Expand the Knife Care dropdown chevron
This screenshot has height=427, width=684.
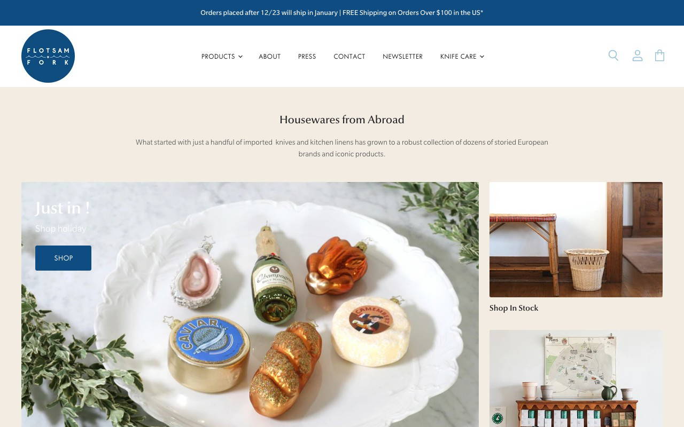point(482,57)
